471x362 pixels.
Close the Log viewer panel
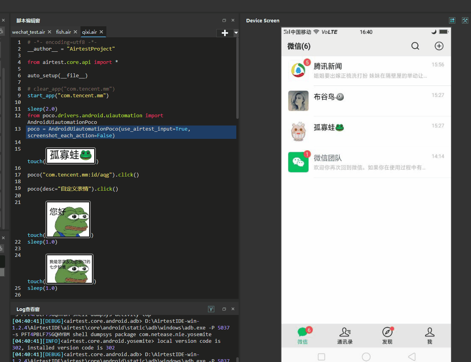[233, 309]
